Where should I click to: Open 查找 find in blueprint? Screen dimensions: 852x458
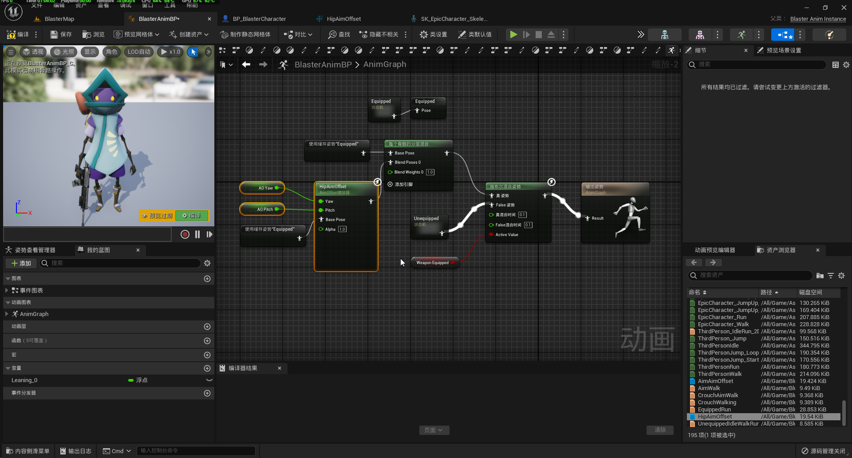339,35
